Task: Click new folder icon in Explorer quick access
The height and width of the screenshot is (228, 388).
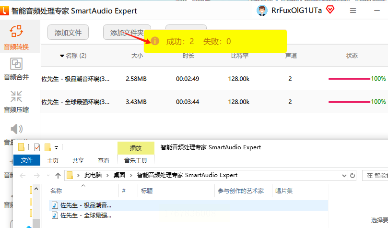Action: point(47,147)
